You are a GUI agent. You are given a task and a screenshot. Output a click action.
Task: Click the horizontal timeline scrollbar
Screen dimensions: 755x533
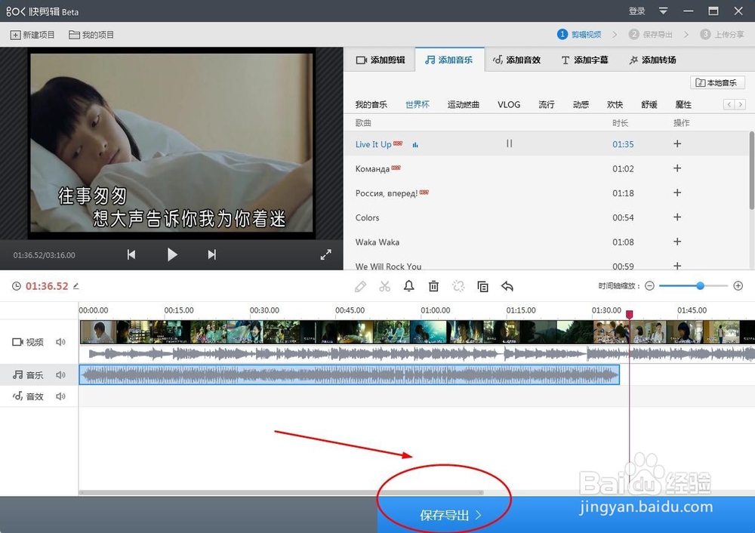[x=281, y=492]
